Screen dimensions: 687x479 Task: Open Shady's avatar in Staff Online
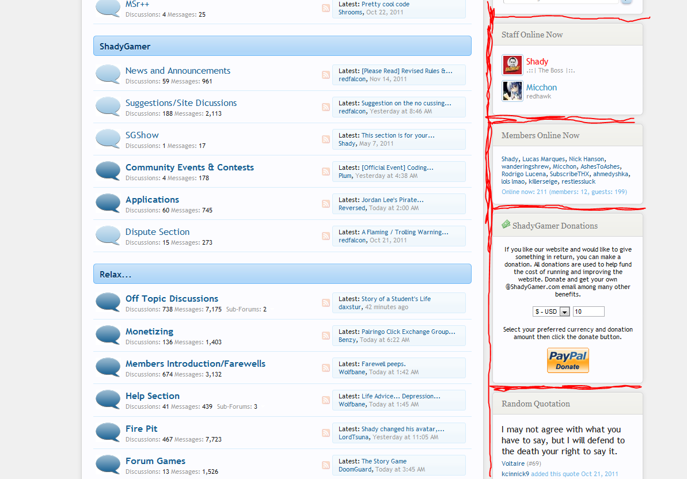pos(513,65)
